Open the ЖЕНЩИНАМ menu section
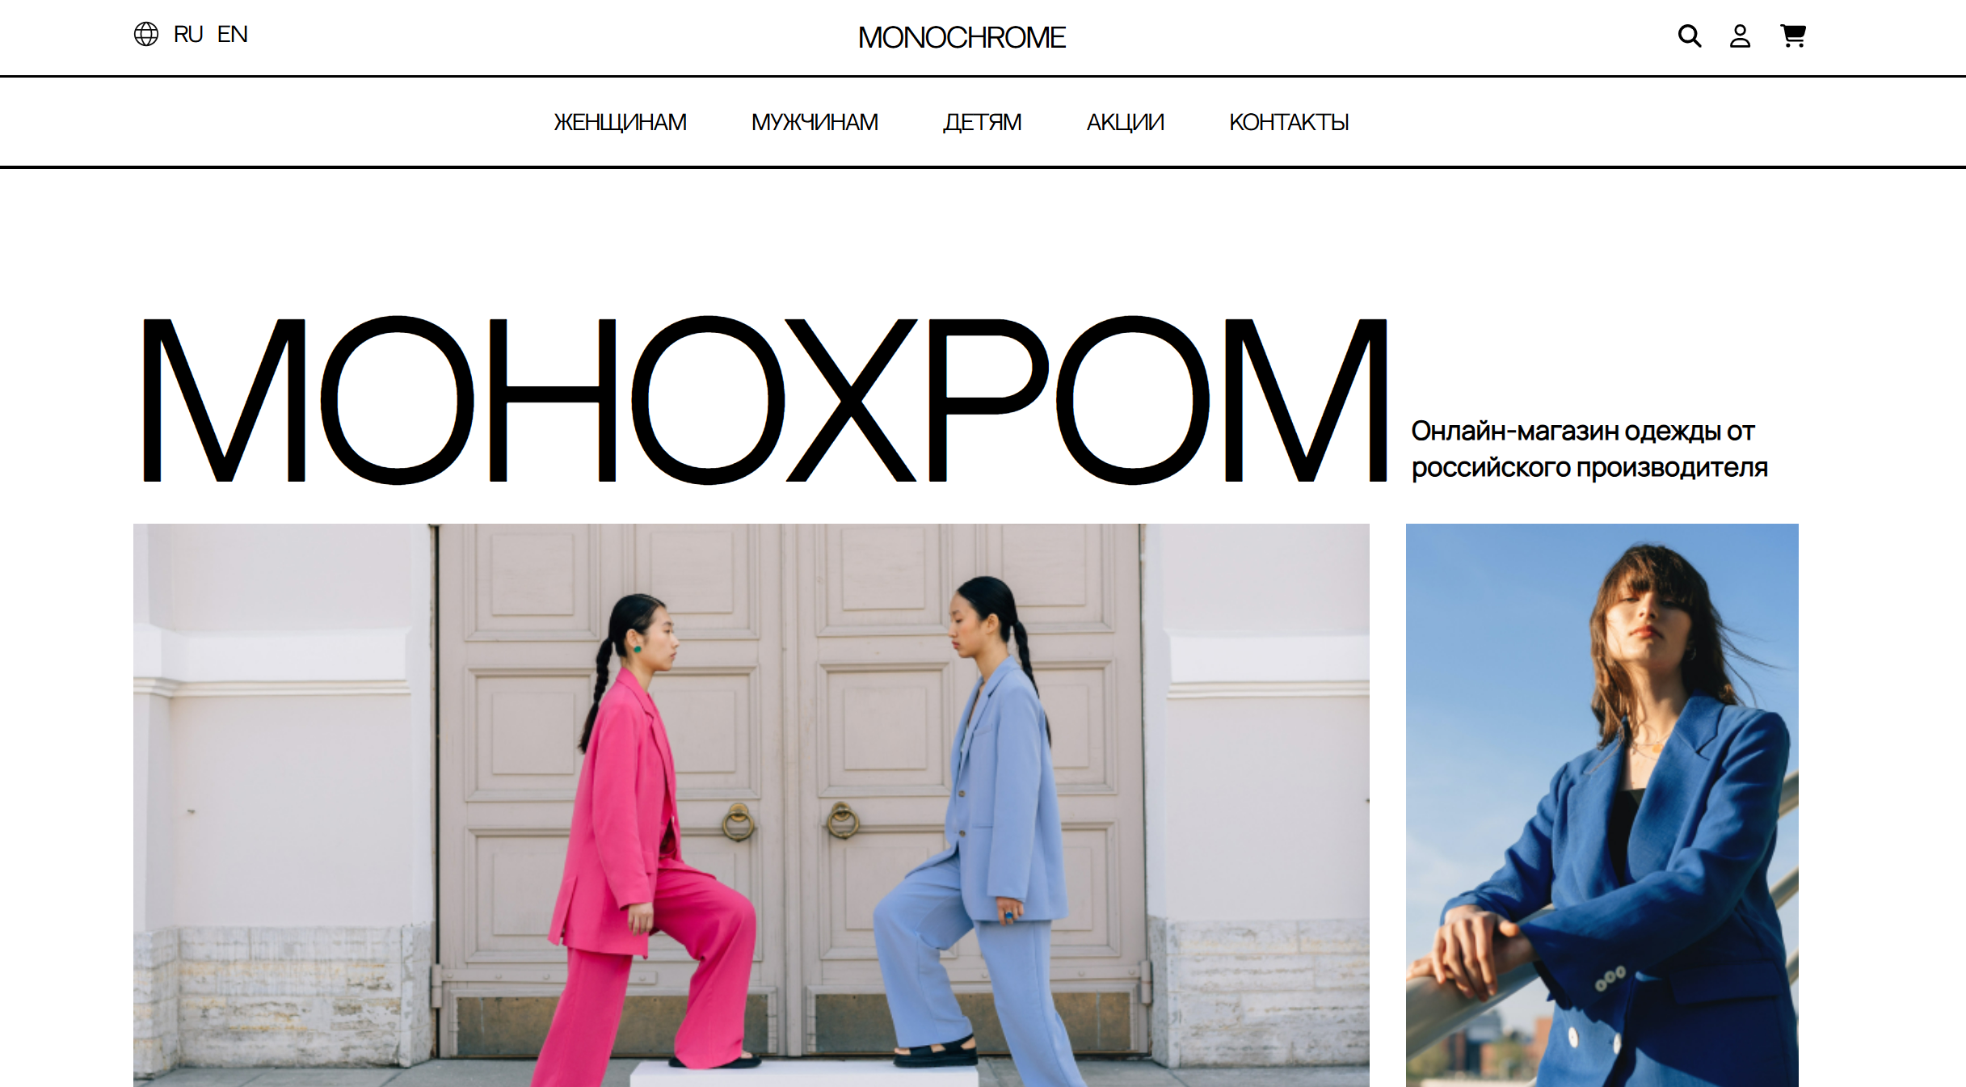This screenshot has height=1087, width=1966. 620,122
